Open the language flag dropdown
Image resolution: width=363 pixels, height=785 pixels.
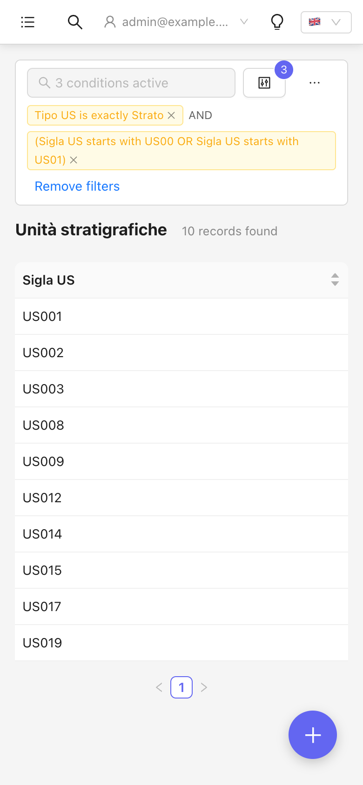326,22
